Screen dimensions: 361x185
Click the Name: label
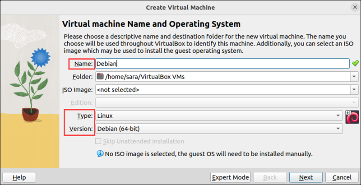[x=83, y=64]
